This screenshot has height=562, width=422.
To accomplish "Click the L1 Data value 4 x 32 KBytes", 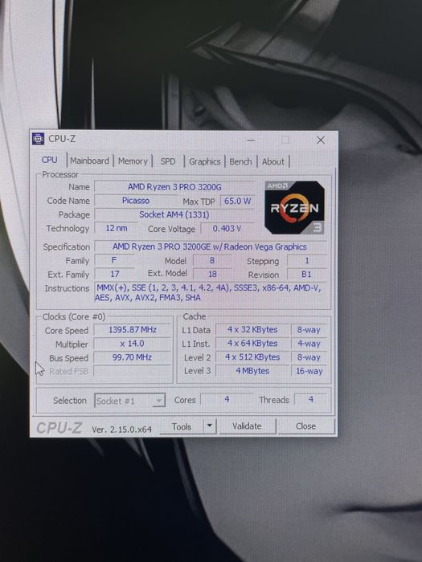I will (x=252, y=330).
